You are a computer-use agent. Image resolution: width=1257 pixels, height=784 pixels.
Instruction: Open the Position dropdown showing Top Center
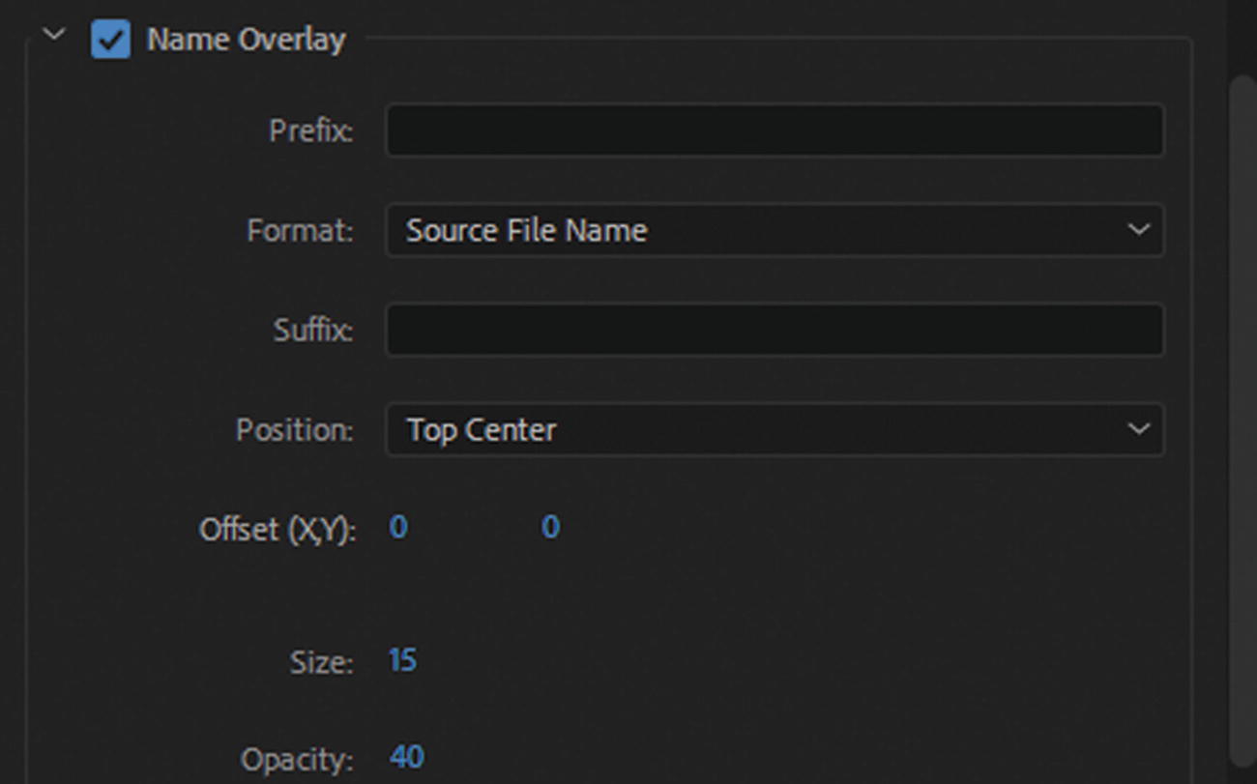click(775, 429)
